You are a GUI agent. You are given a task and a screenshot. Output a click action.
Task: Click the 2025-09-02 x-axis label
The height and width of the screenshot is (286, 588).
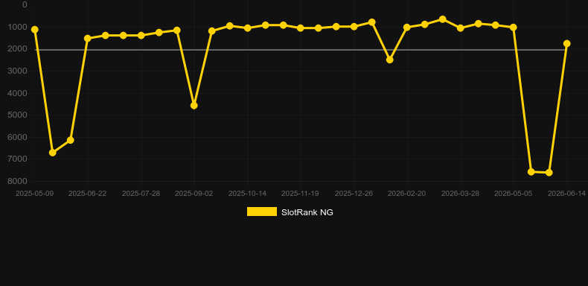click(194, 194)
